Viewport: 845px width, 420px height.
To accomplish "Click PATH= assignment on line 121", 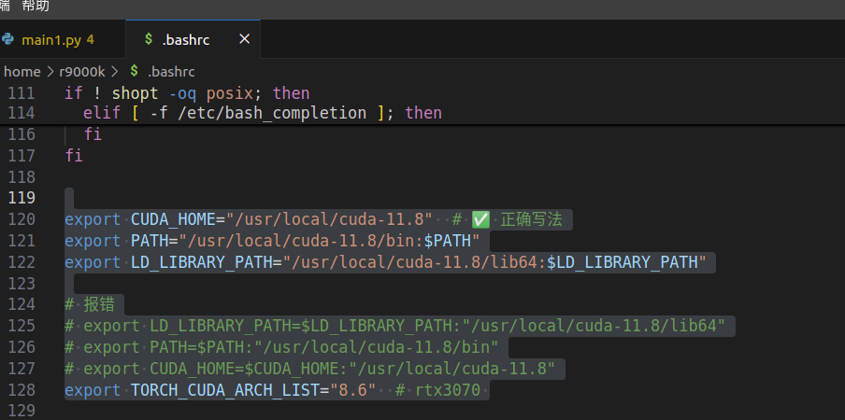I will coord(155,241).
